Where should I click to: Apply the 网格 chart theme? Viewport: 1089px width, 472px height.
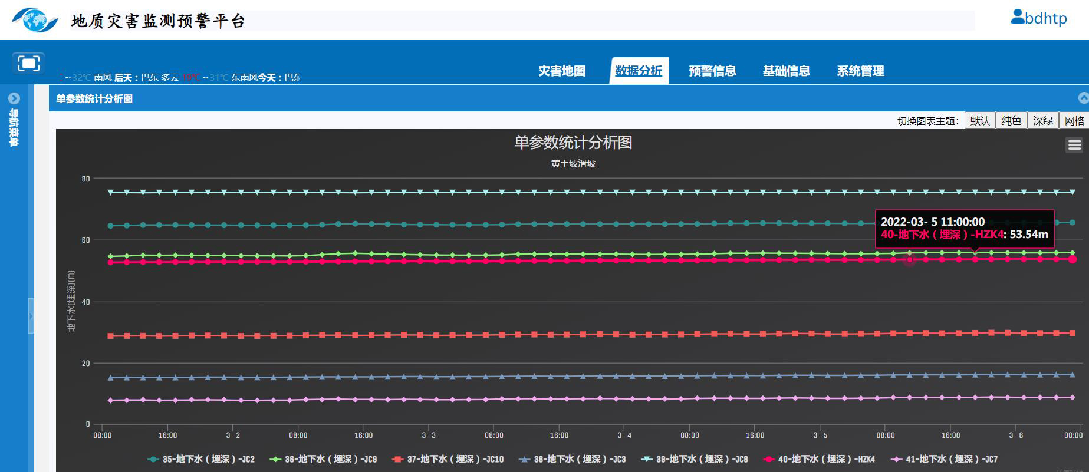1074,121
